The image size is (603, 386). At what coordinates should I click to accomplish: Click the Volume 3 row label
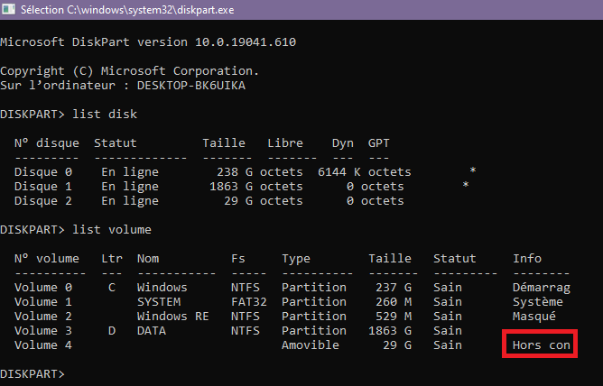[43, 331]
